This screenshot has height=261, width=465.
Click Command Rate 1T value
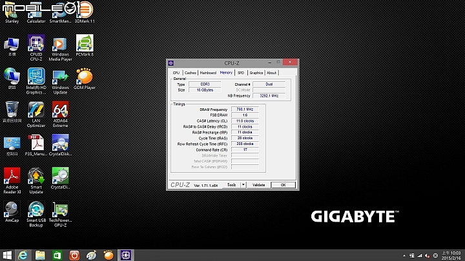pos(245,150)
